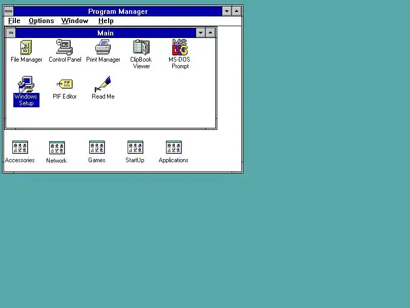Click the 'ClipBook Viewer' label text
This screenshot has height=308, width=410.
141,63
